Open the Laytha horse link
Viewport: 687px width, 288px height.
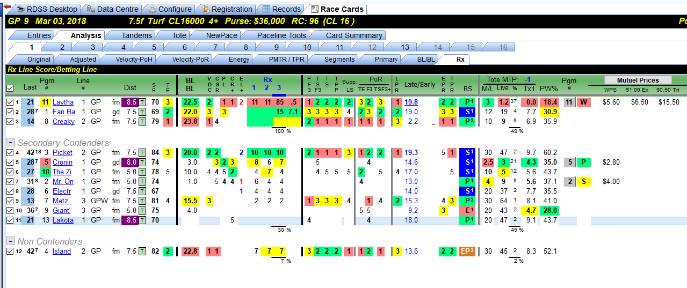63,102
